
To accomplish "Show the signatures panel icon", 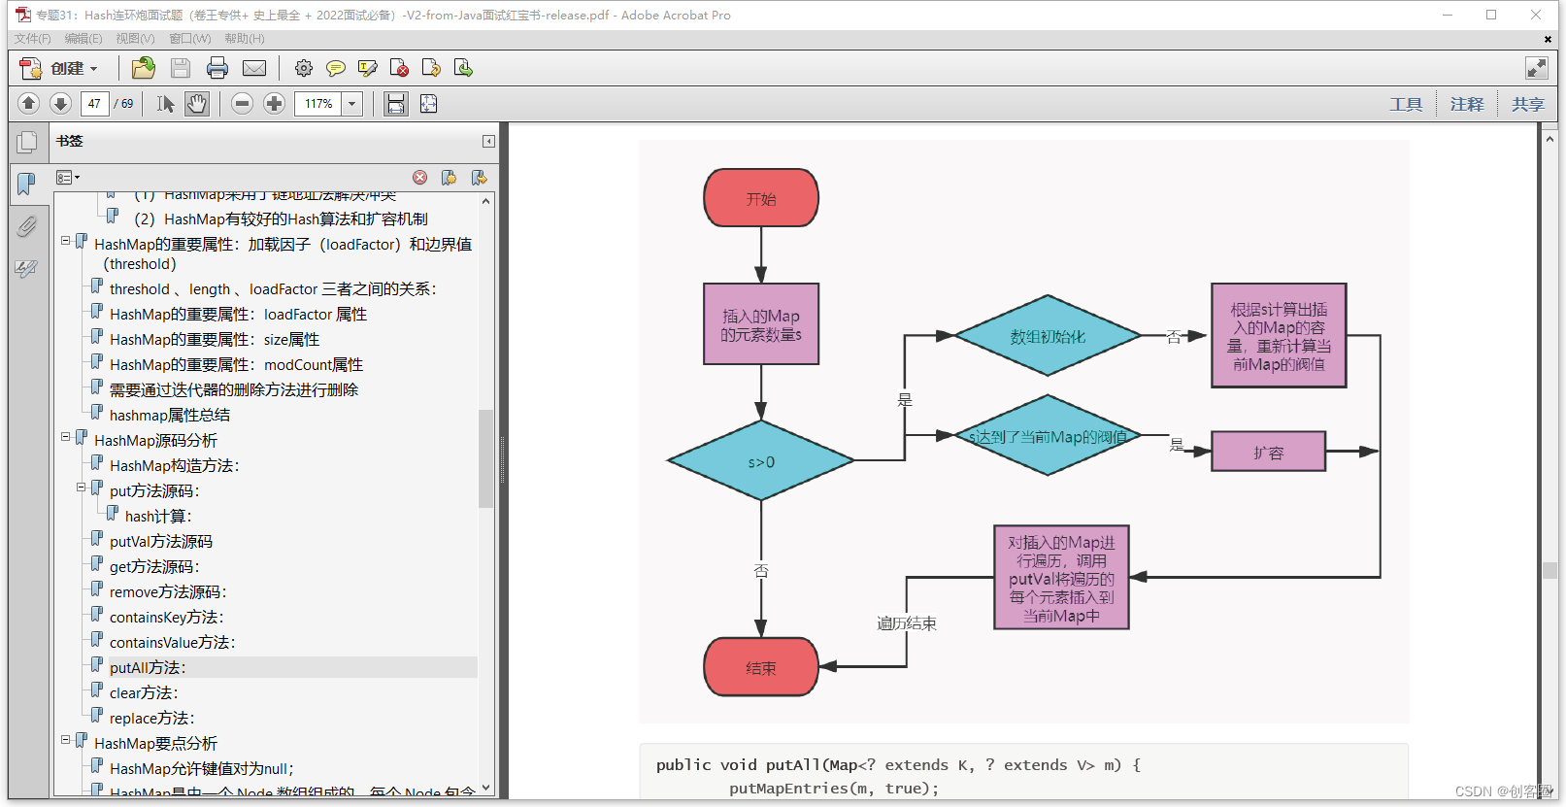I will pyautogui.click(x=26, y=269).
